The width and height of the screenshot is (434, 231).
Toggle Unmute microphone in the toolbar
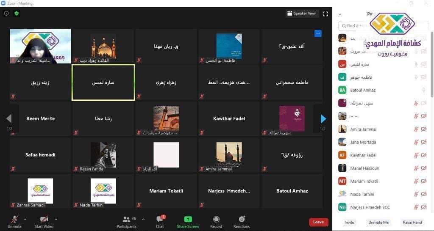click(14, 219)
